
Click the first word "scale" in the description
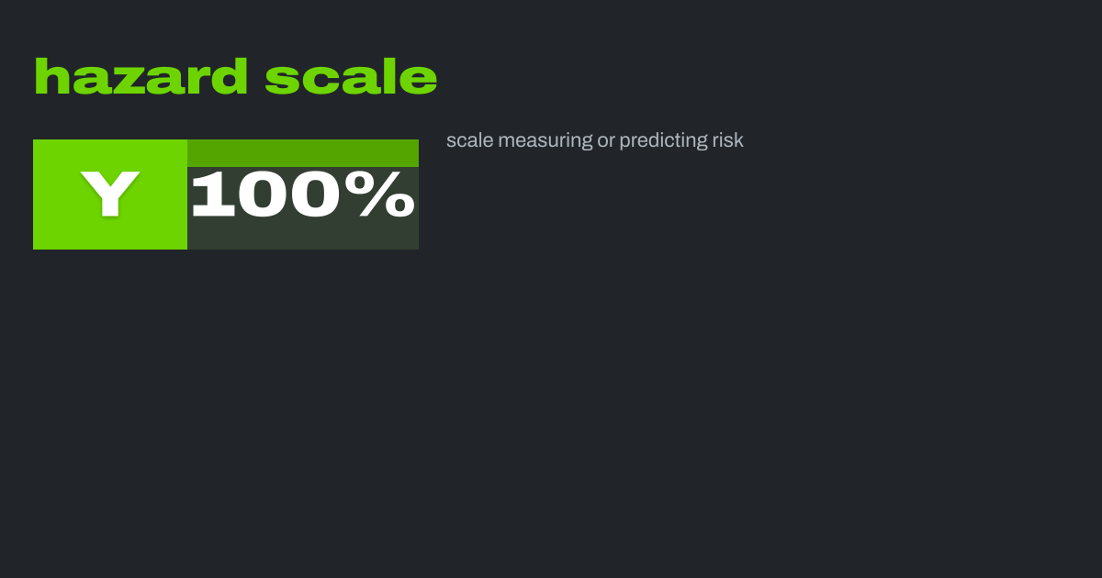[468, 140]
